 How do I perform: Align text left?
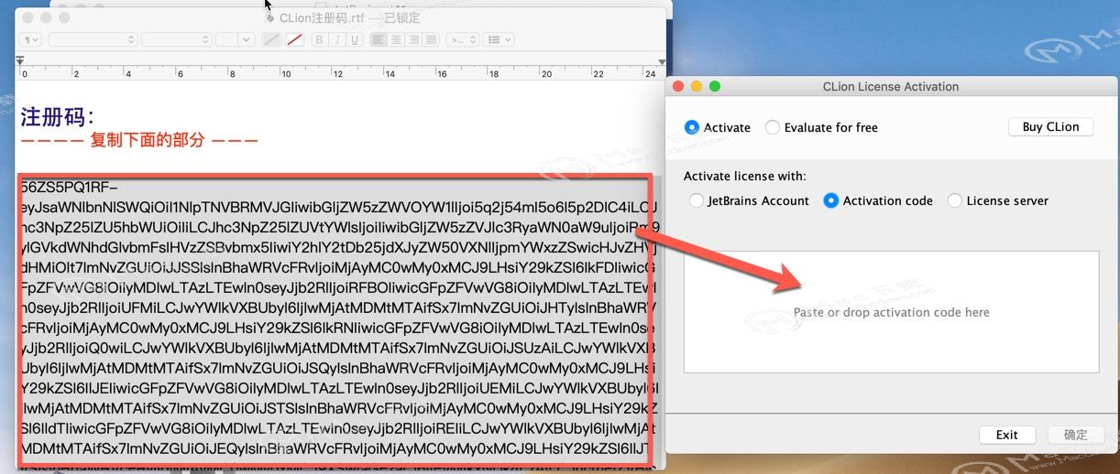coord(379,39)
